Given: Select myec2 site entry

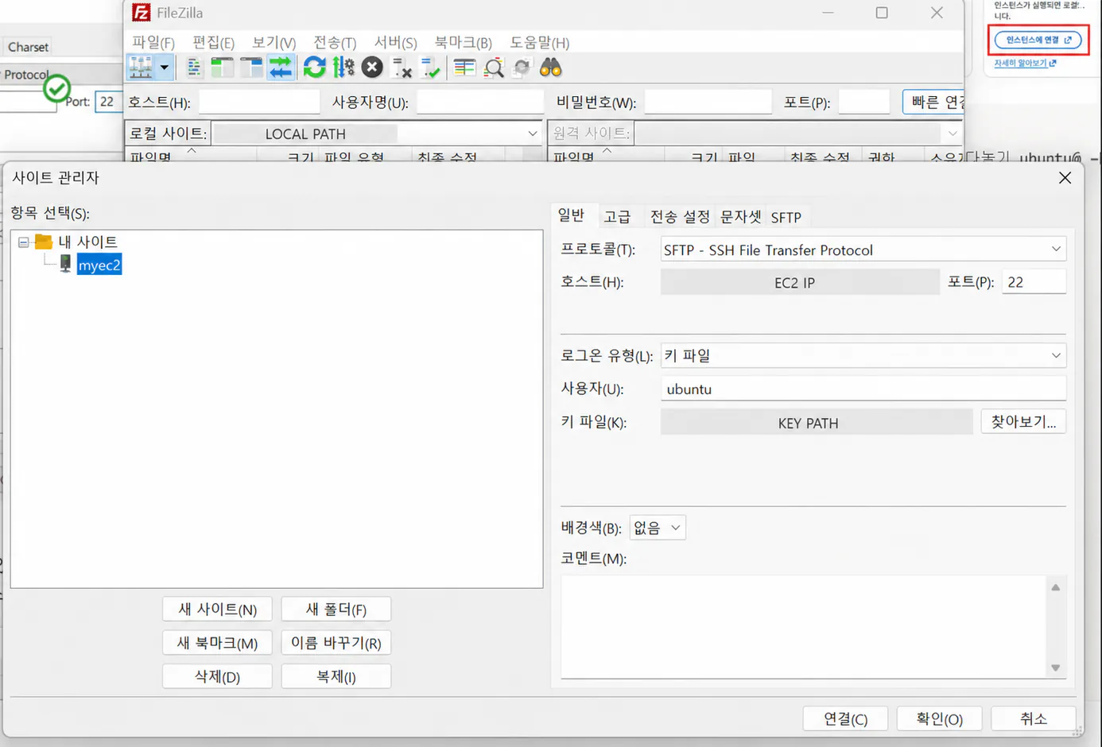Looking at the screenshot, I should (99, 265).
